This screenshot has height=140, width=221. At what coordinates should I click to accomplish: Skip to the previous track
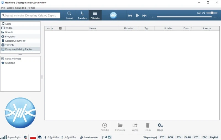130,15
